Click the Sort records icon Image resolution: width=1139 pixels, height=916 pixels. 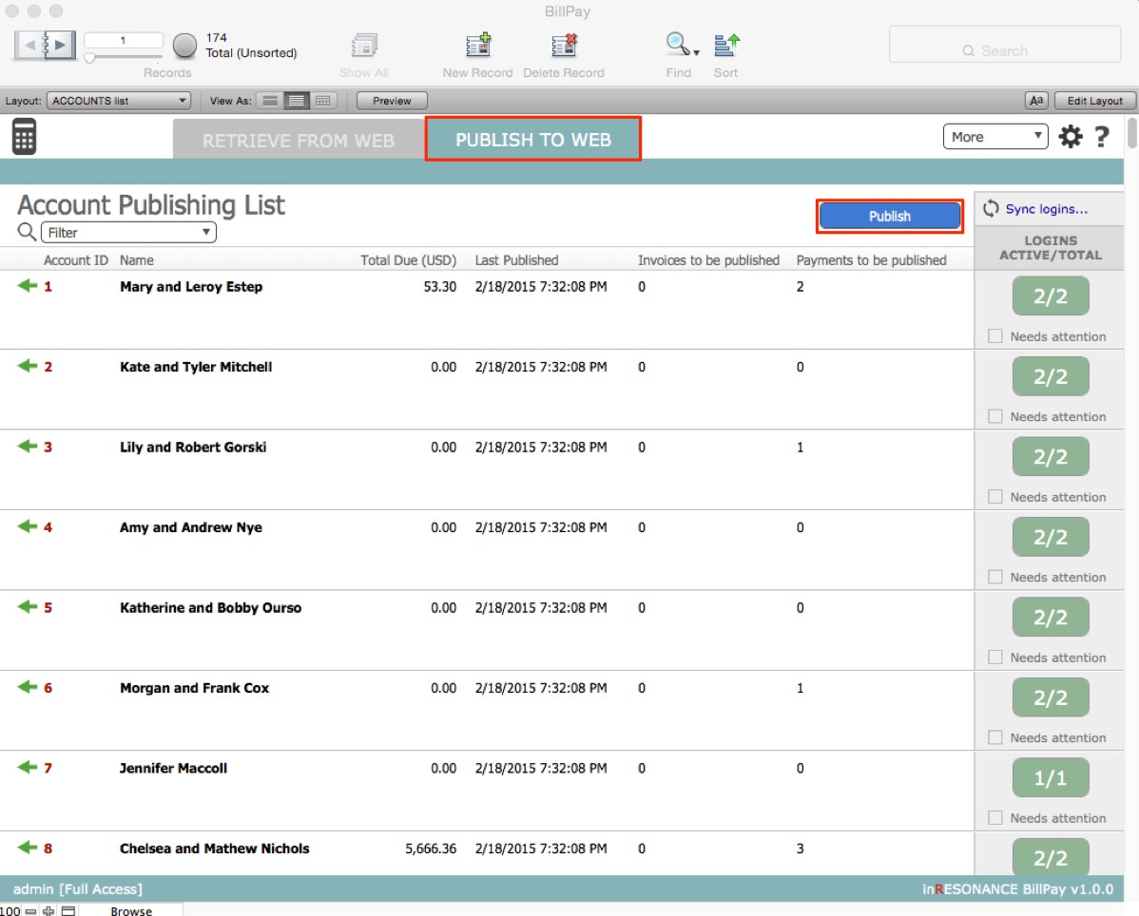pos(726,46)
